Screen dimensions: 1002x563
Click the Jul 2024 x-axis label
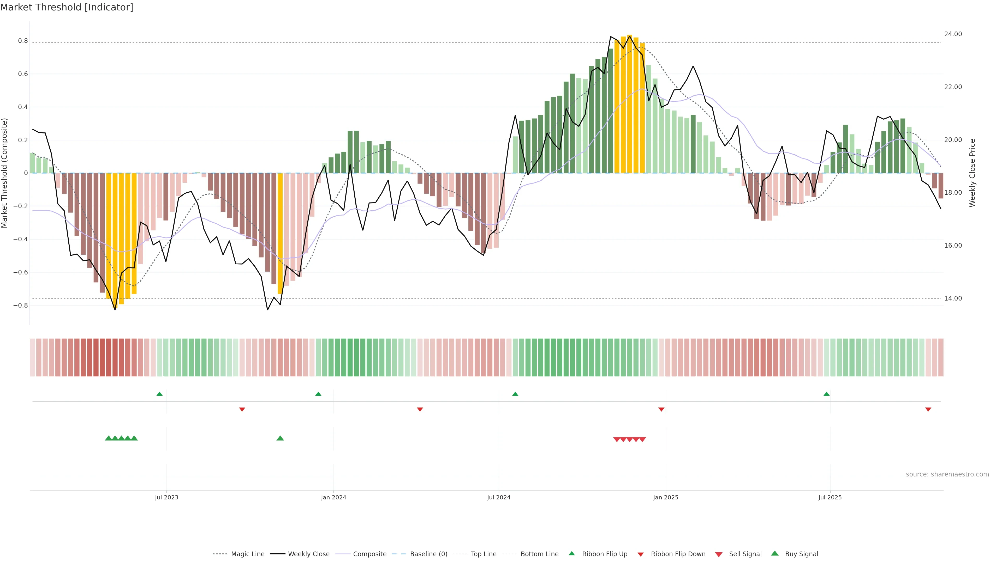499,497
